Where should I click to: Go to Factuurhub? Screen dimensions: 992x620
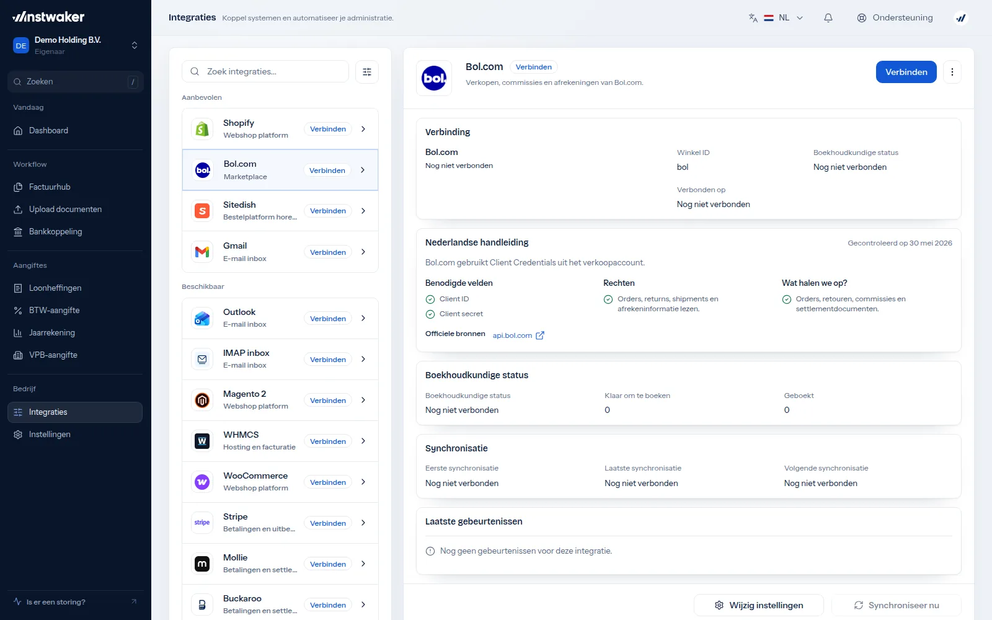click(75, 187)
